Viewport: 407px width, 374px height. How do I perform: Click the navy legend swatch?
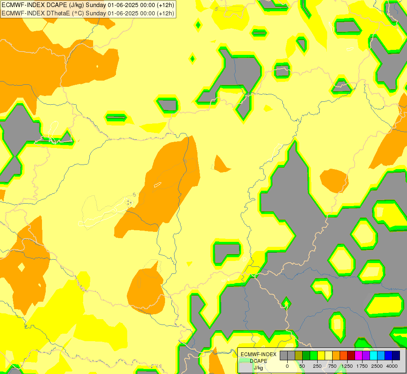point(396,355)
